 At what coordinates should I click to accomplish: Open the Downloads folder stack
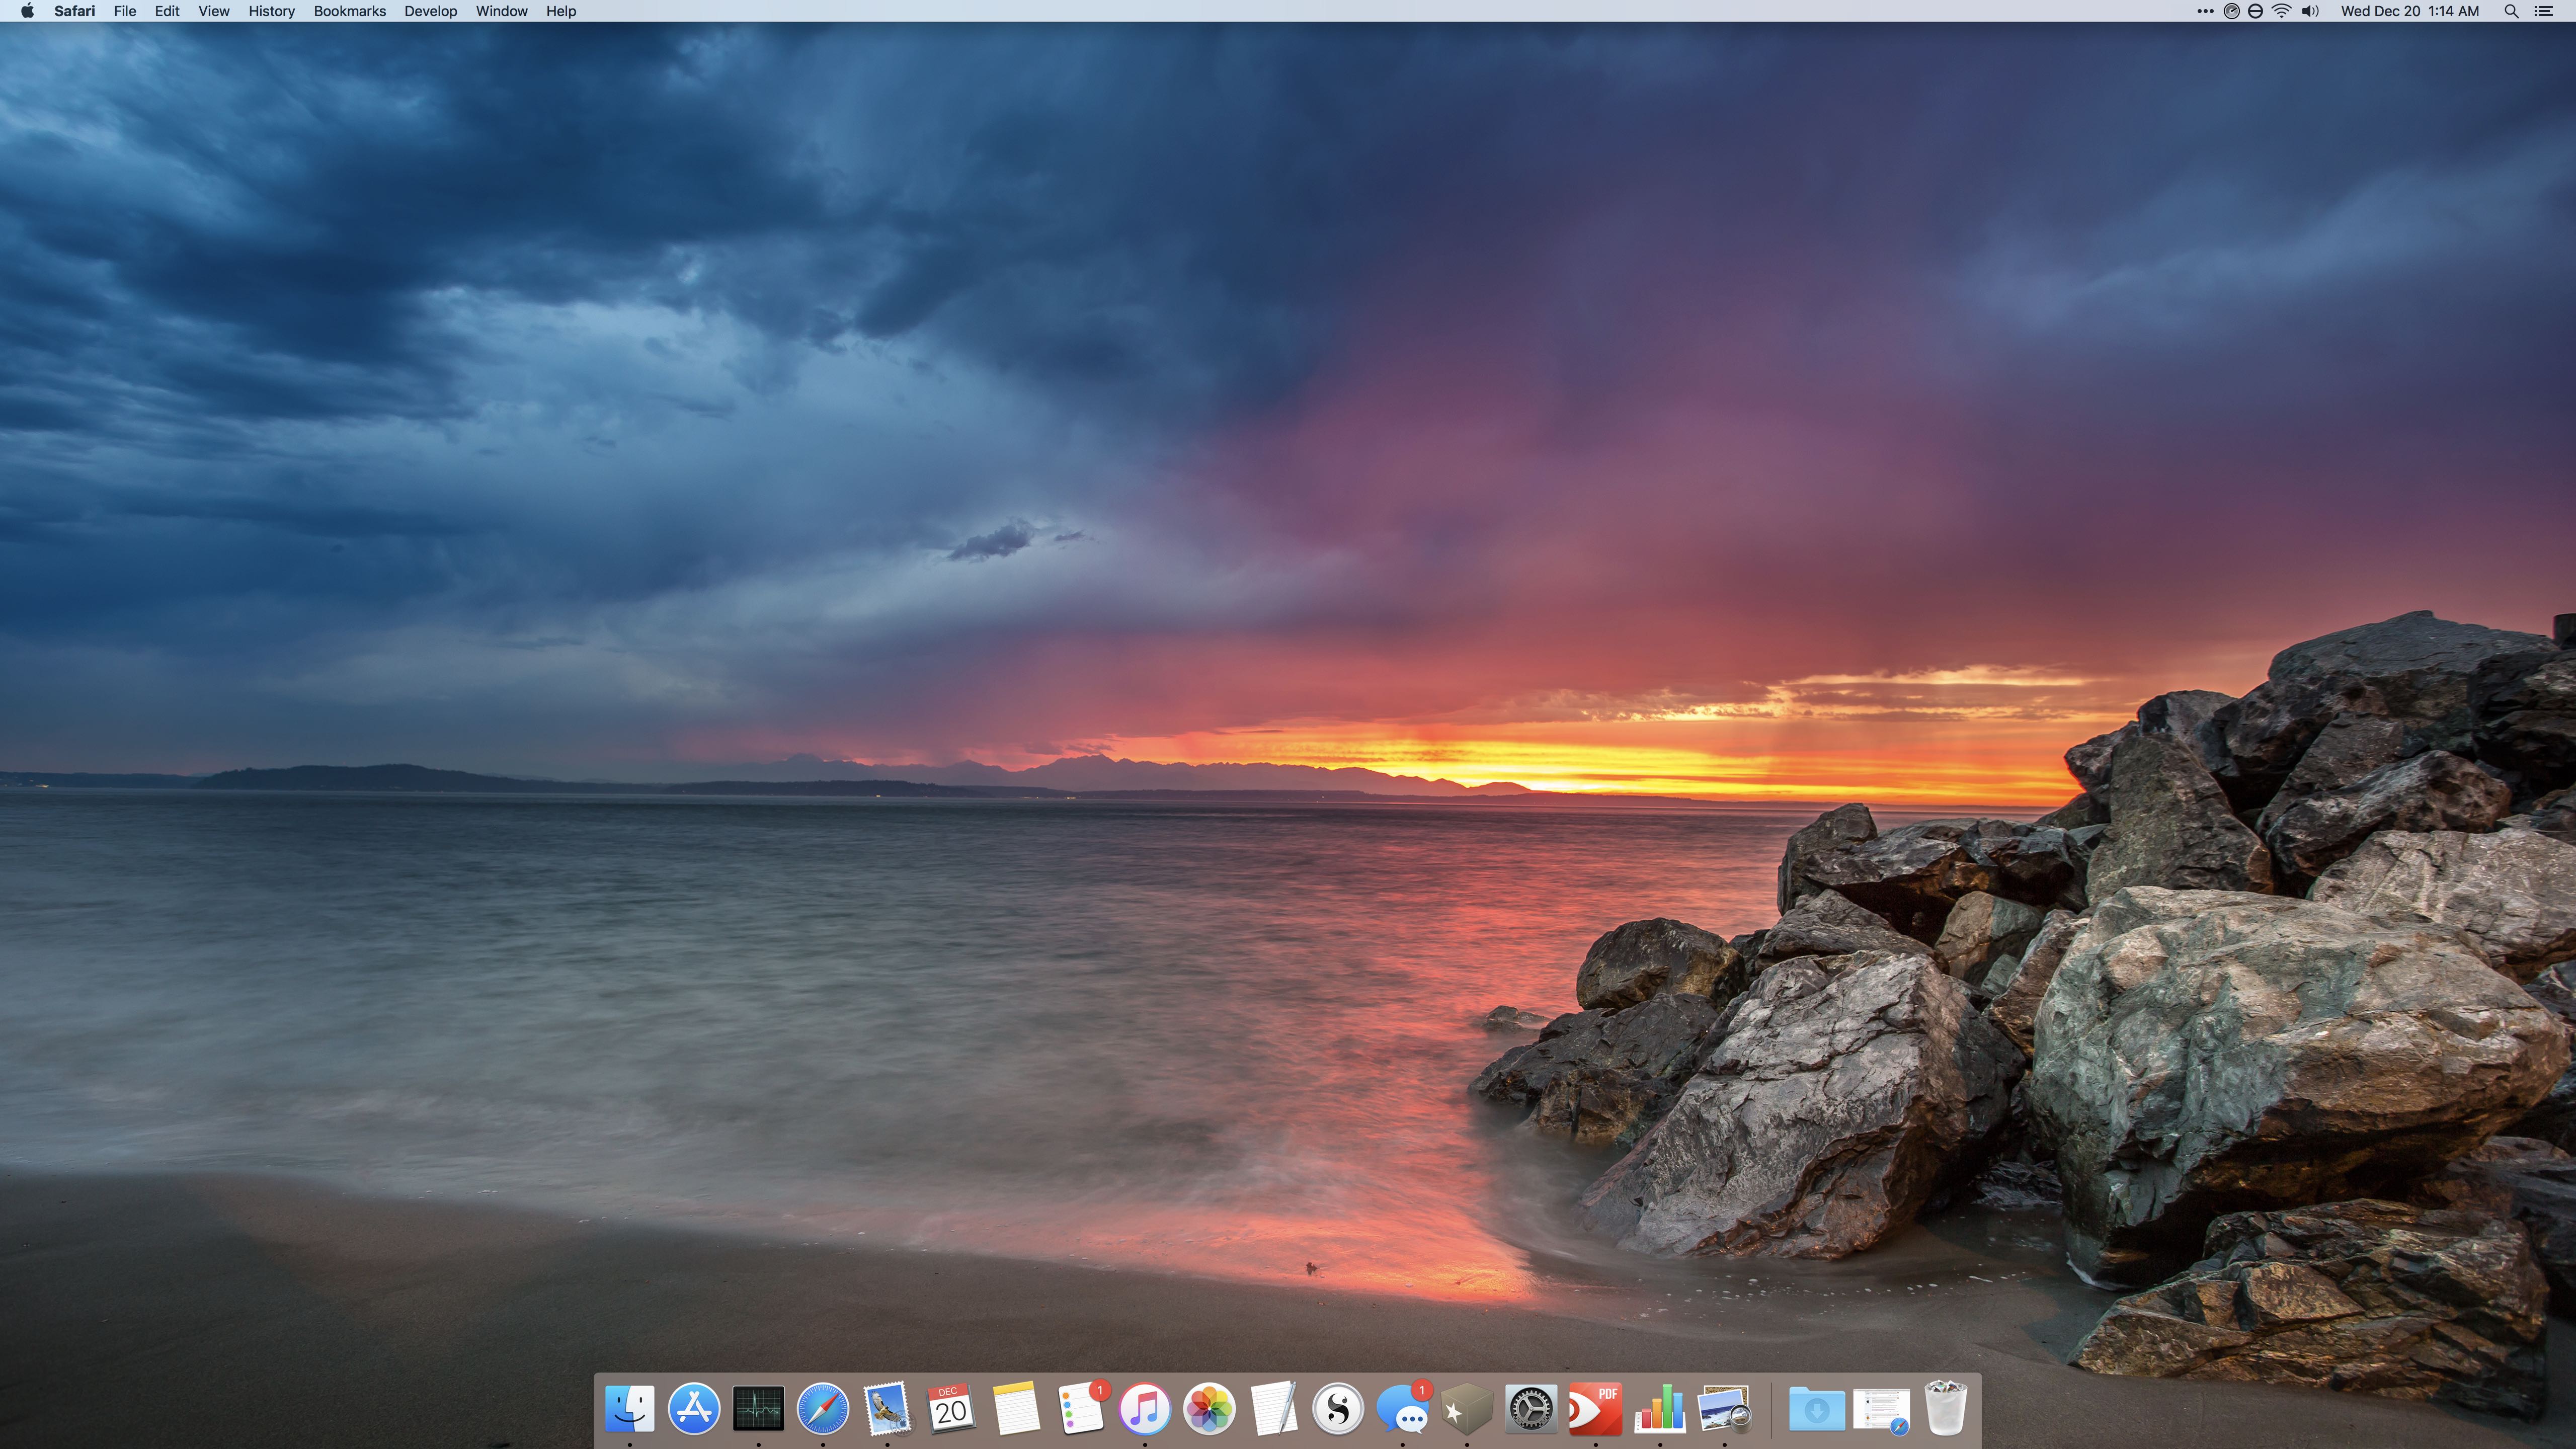[1816, 1409]
